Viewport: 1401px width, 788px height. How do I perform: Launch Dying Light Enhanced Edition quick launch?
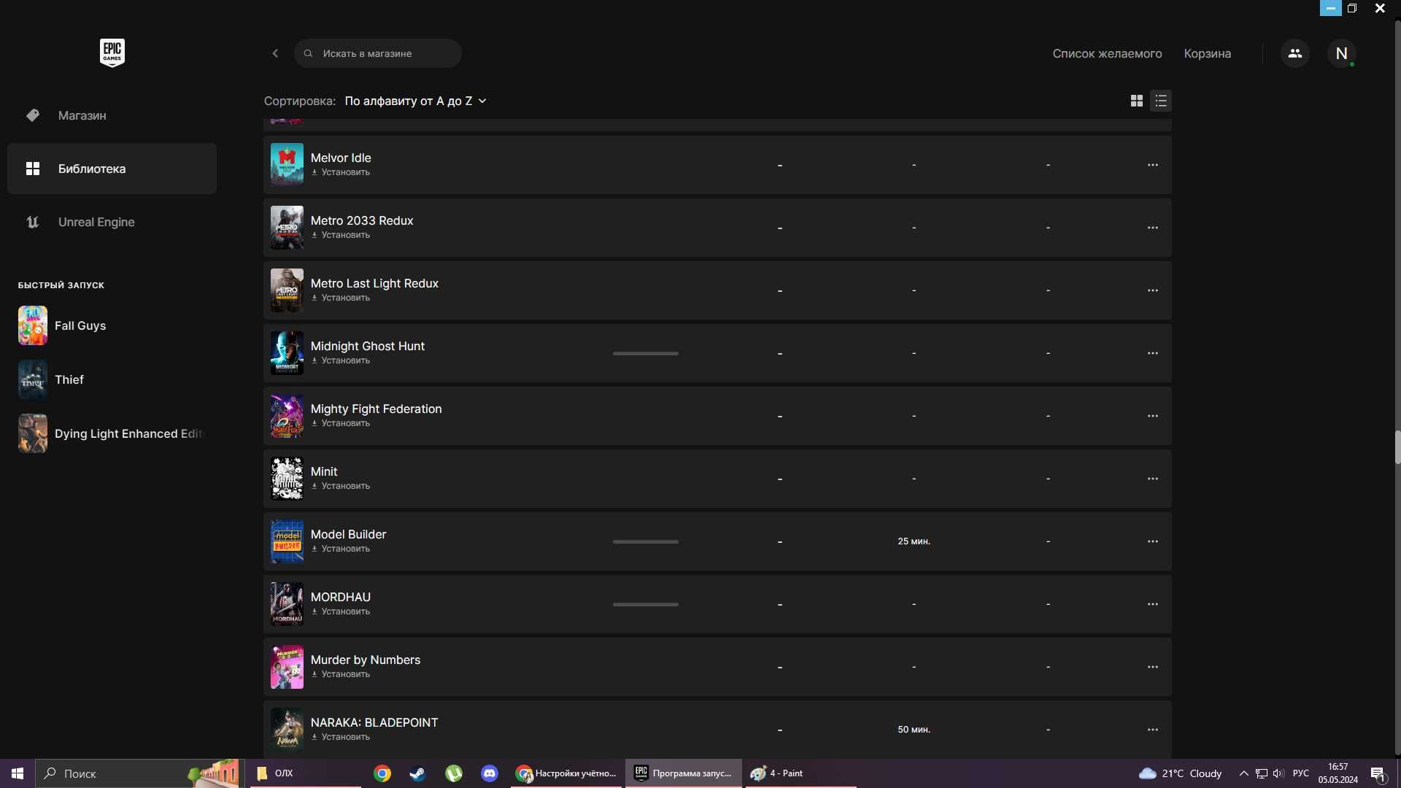(112, 433)
